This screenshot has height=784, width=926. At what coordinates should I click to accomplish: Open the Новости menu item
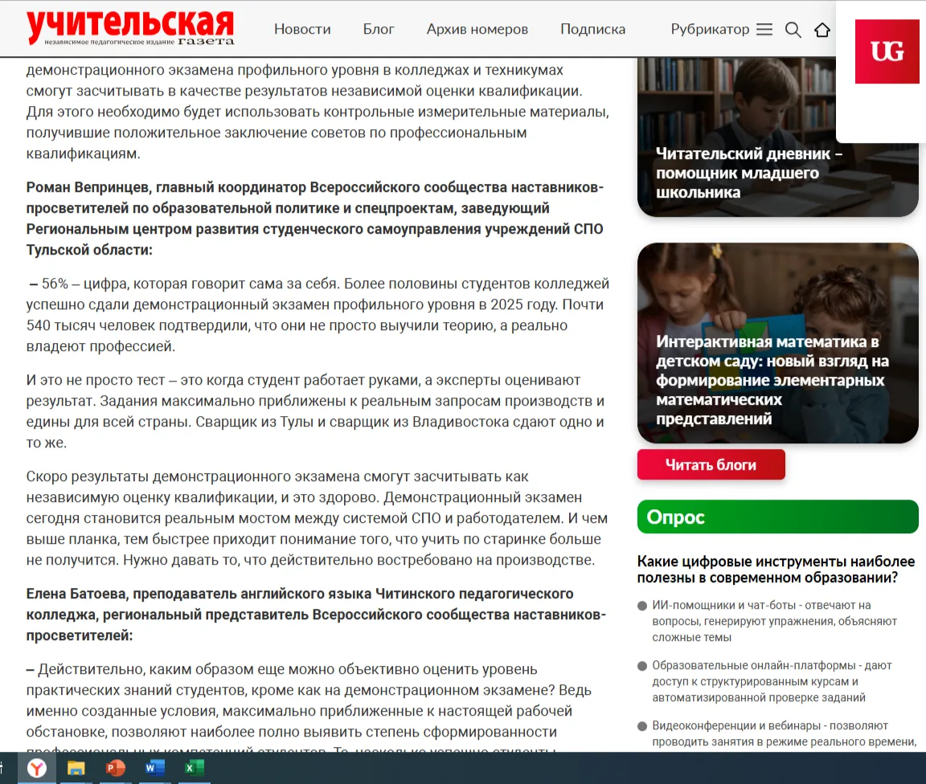302,30
